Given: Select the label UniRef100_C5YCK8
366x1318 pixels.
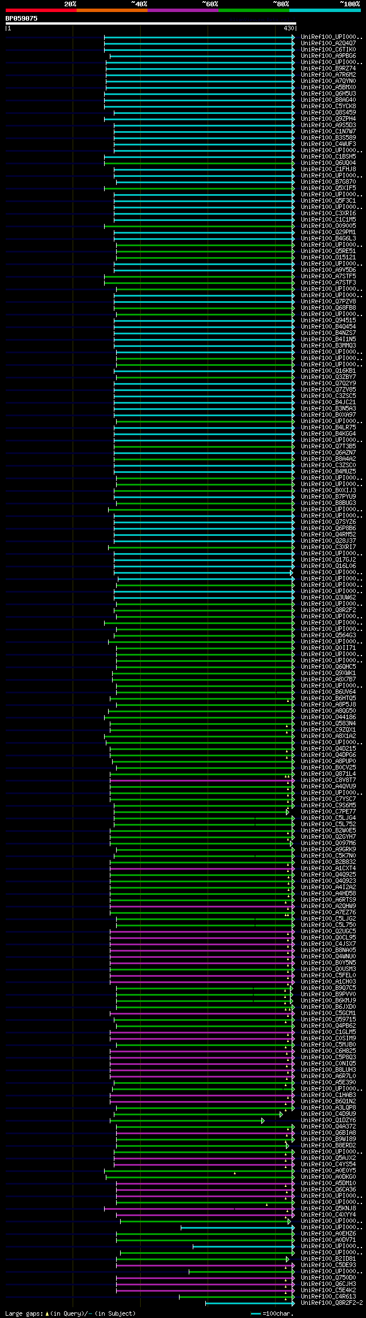Looking at the screenshot, I should click(x=328, y=106).
